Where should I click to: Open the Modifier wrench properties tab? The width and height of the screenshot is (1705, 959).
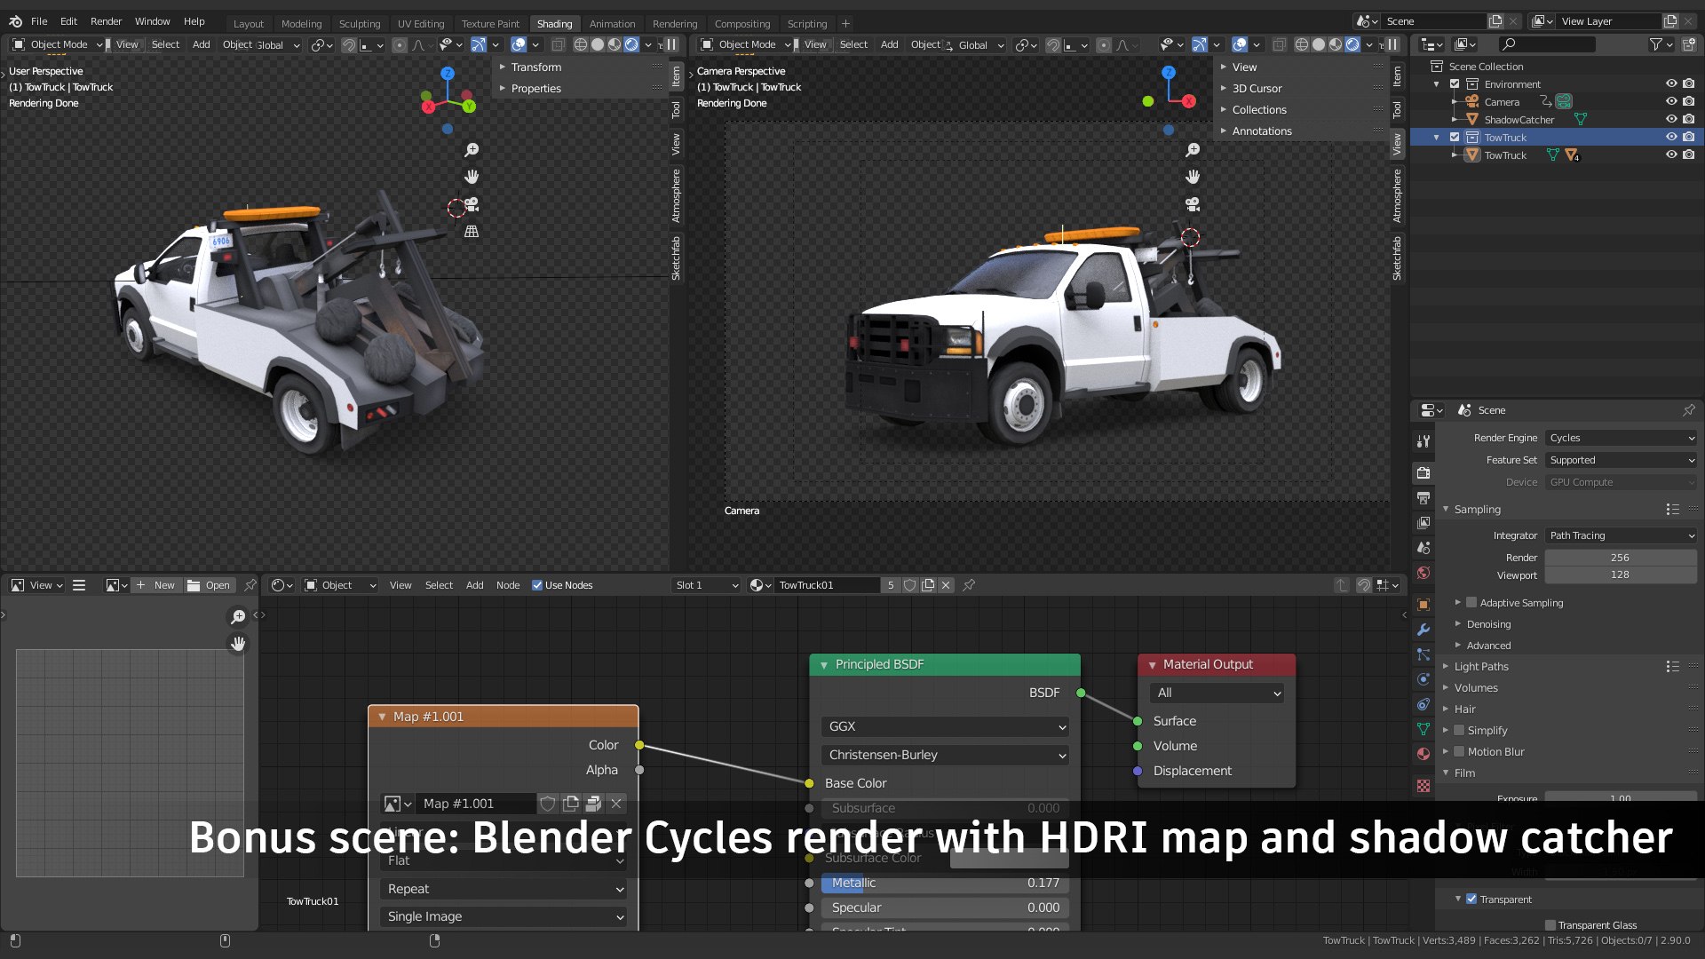coord(1423,630)
